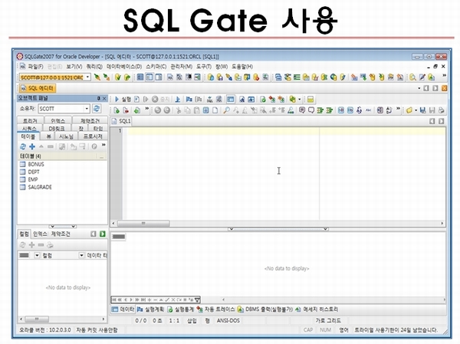The image size is (460, 344).
Task: Select the SALGRADE table
Action: click(x=40, y=187)
